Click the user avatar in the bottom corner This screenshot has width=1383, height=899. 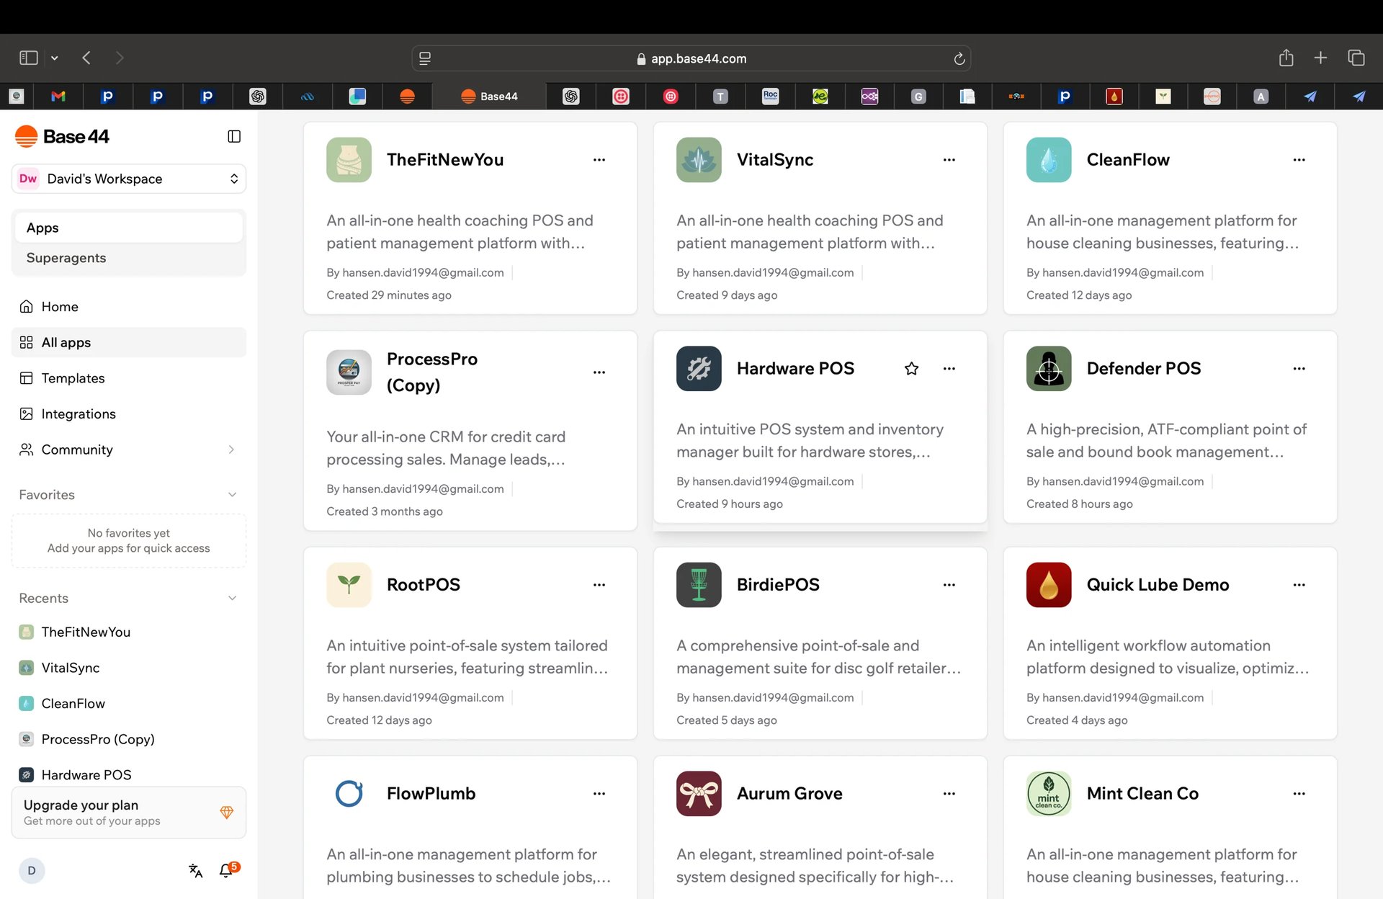tap(32, 870)
